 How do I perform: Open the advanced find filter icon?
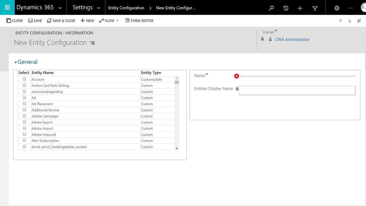coord(315,8)
